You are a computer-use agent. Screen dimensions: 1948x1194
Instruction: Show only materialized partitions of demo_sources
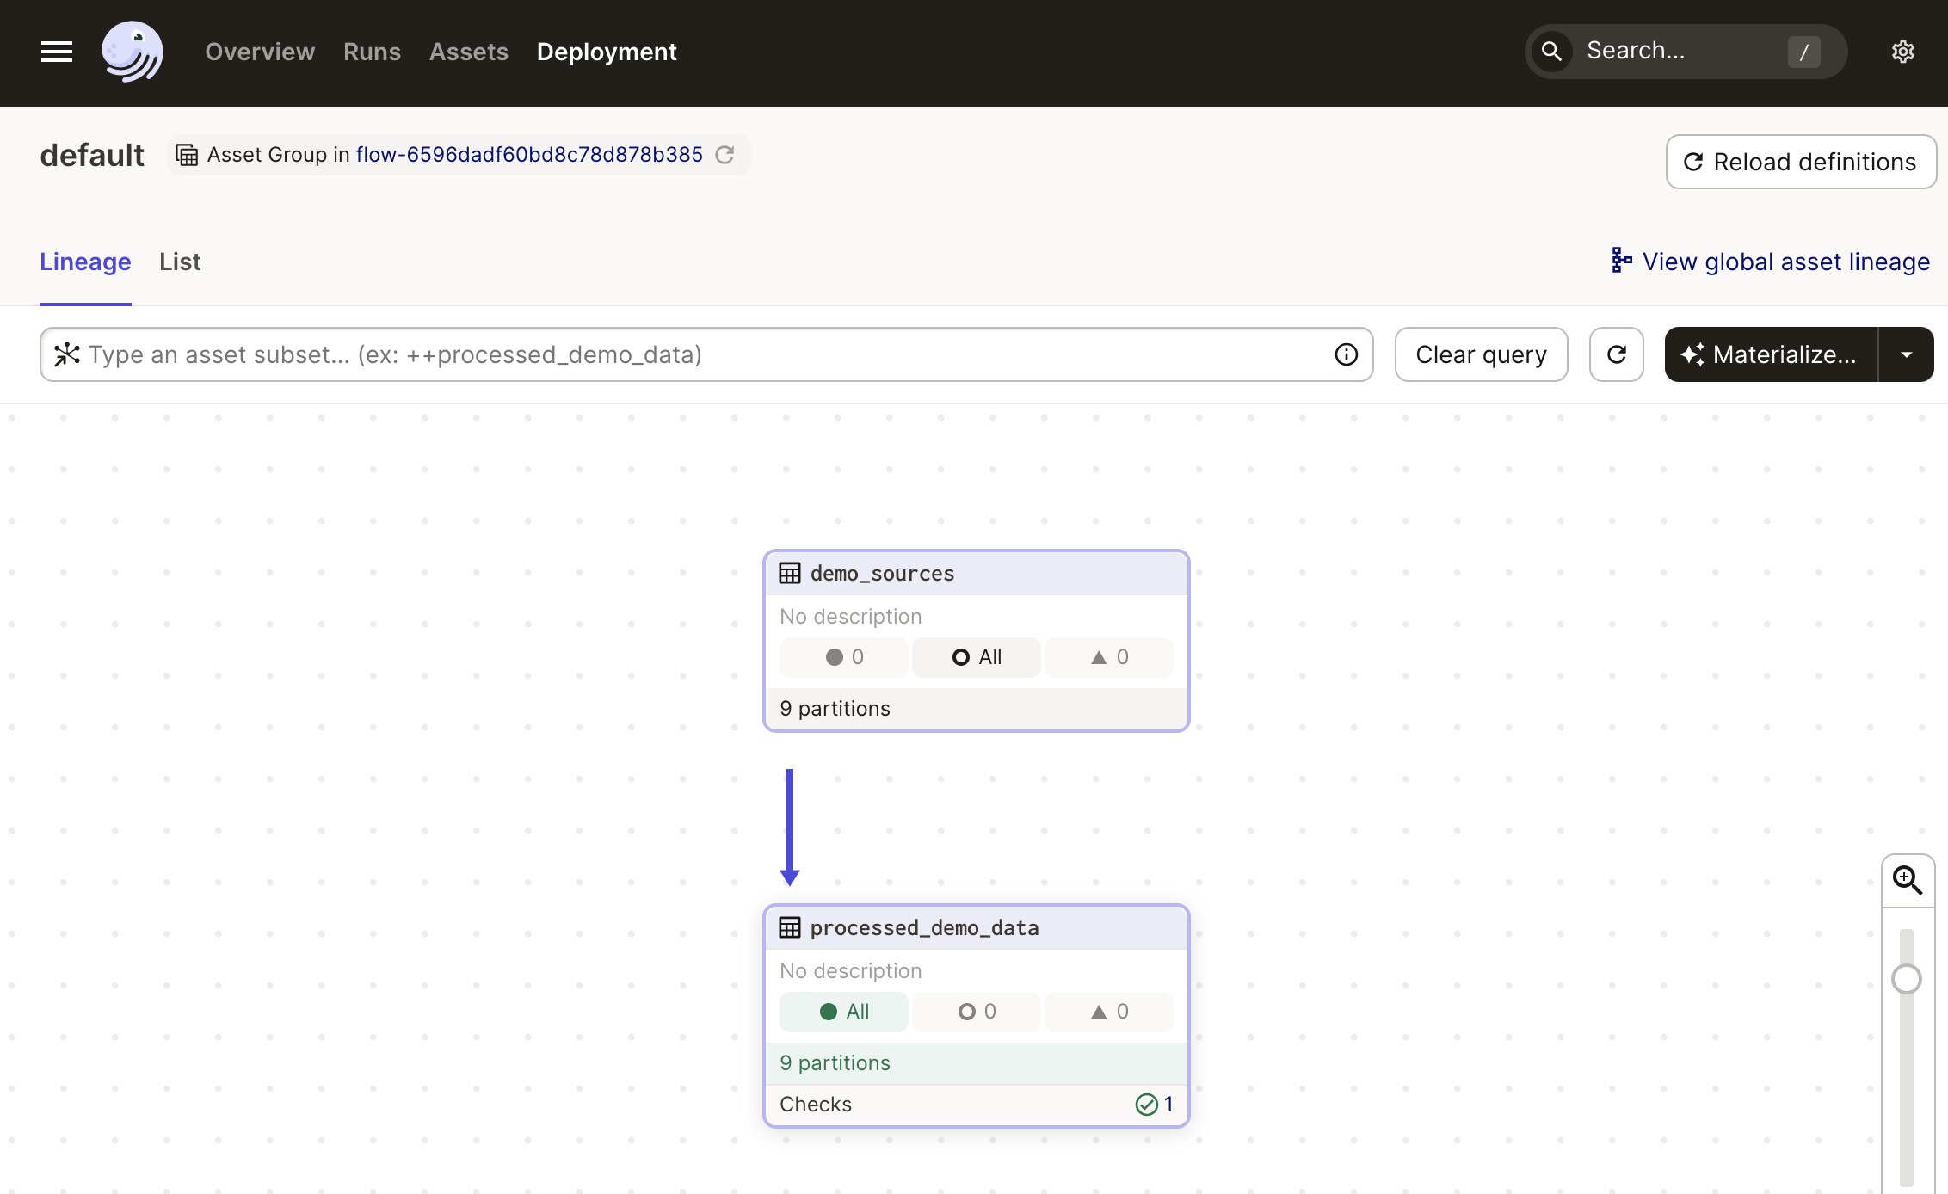(x=843, y=656)
